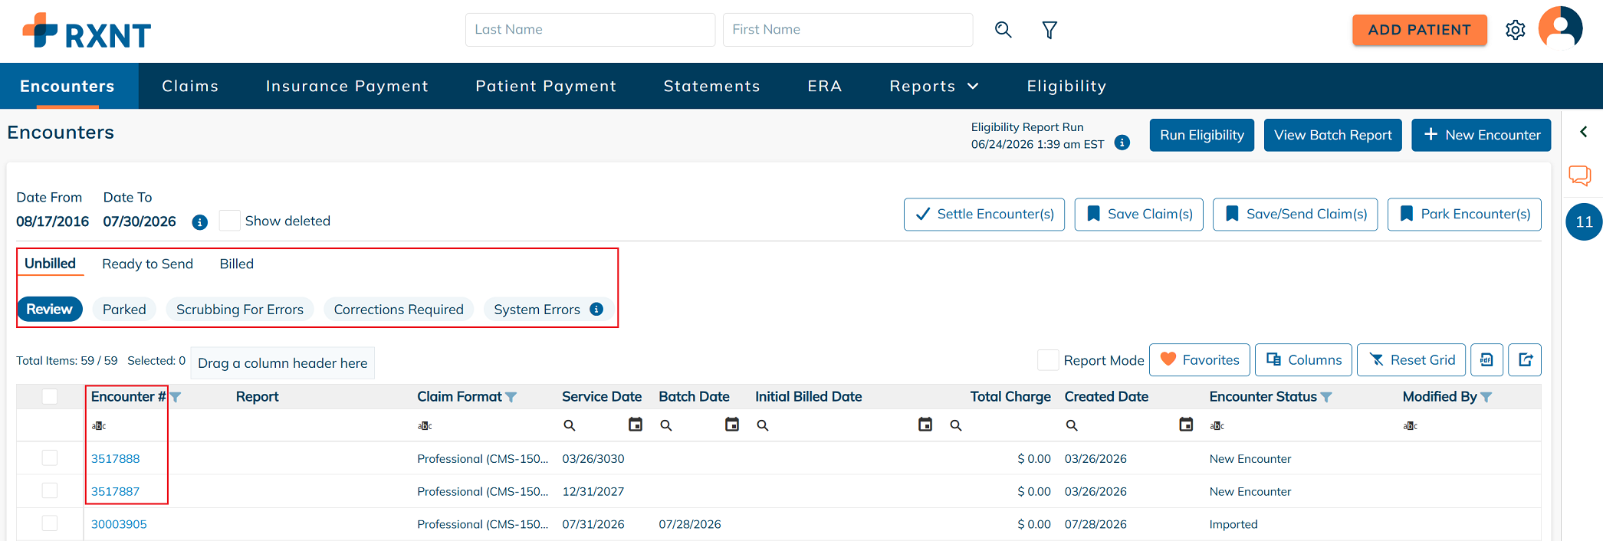The width and height of the screenshot is (1603, 541).
Task: Enable the Report Mode checkbox
Action: pos(1047,360)
